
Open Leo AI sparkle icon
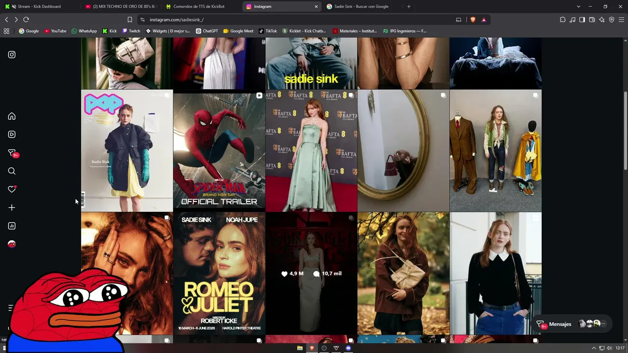[602, 20]
